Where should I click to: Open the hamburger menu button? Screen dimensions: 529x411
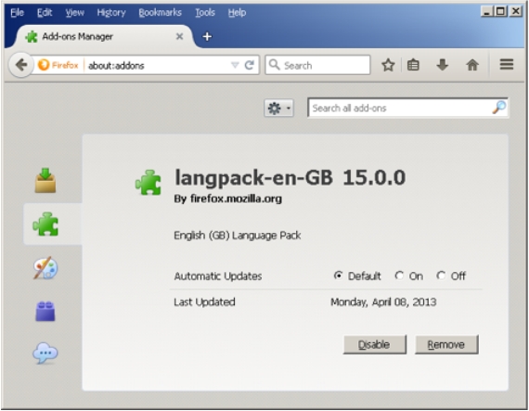pyautogui.click(x=507, y=64)
